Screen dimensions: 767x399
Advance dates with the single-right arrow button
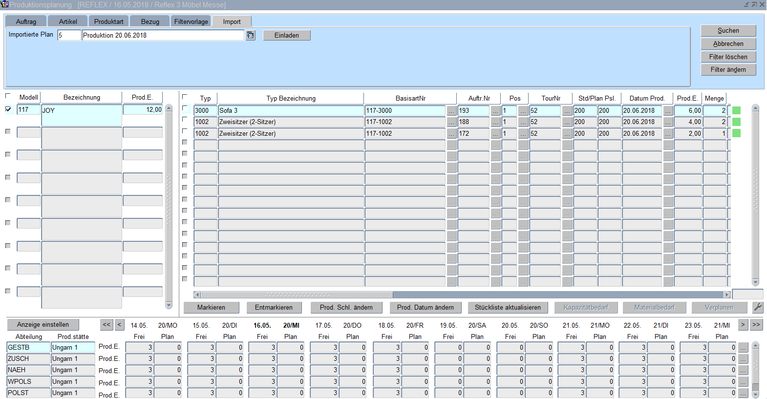coord(743,325)
